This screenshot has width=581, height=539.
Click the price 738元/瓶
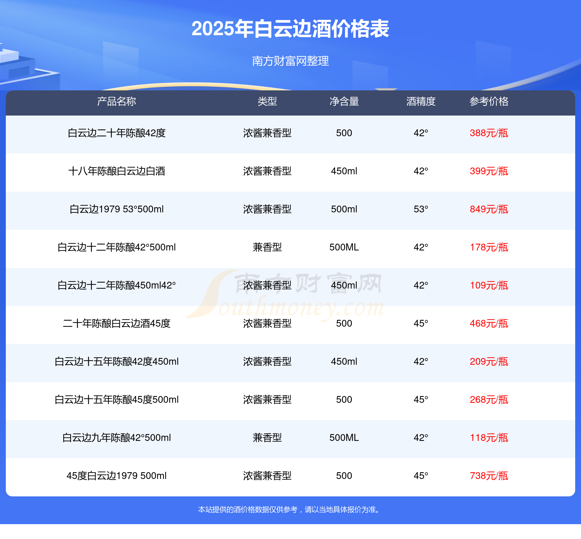(489, 476)
